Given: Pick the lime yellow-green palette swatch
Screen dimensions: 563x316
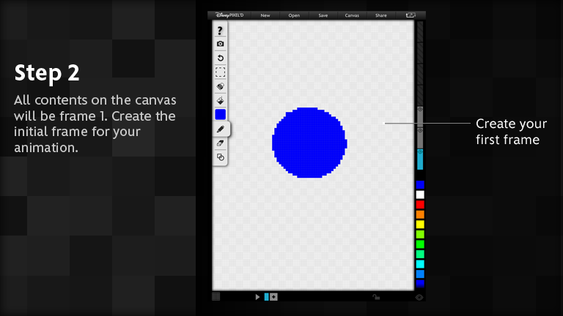Looking at the screenshot, I should [420, 234].
